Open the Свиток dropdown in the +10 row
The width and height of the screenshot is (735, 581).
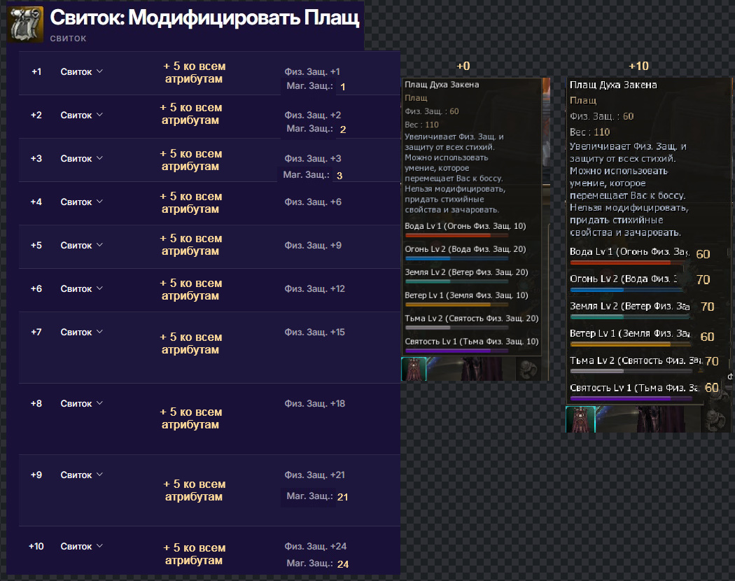(x=81, y=546)
